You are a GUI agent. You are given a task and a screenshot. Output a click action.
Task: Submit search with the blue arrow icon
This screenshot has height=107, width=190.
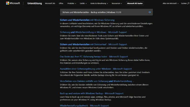pyautogui.click(x=149, y=12)
